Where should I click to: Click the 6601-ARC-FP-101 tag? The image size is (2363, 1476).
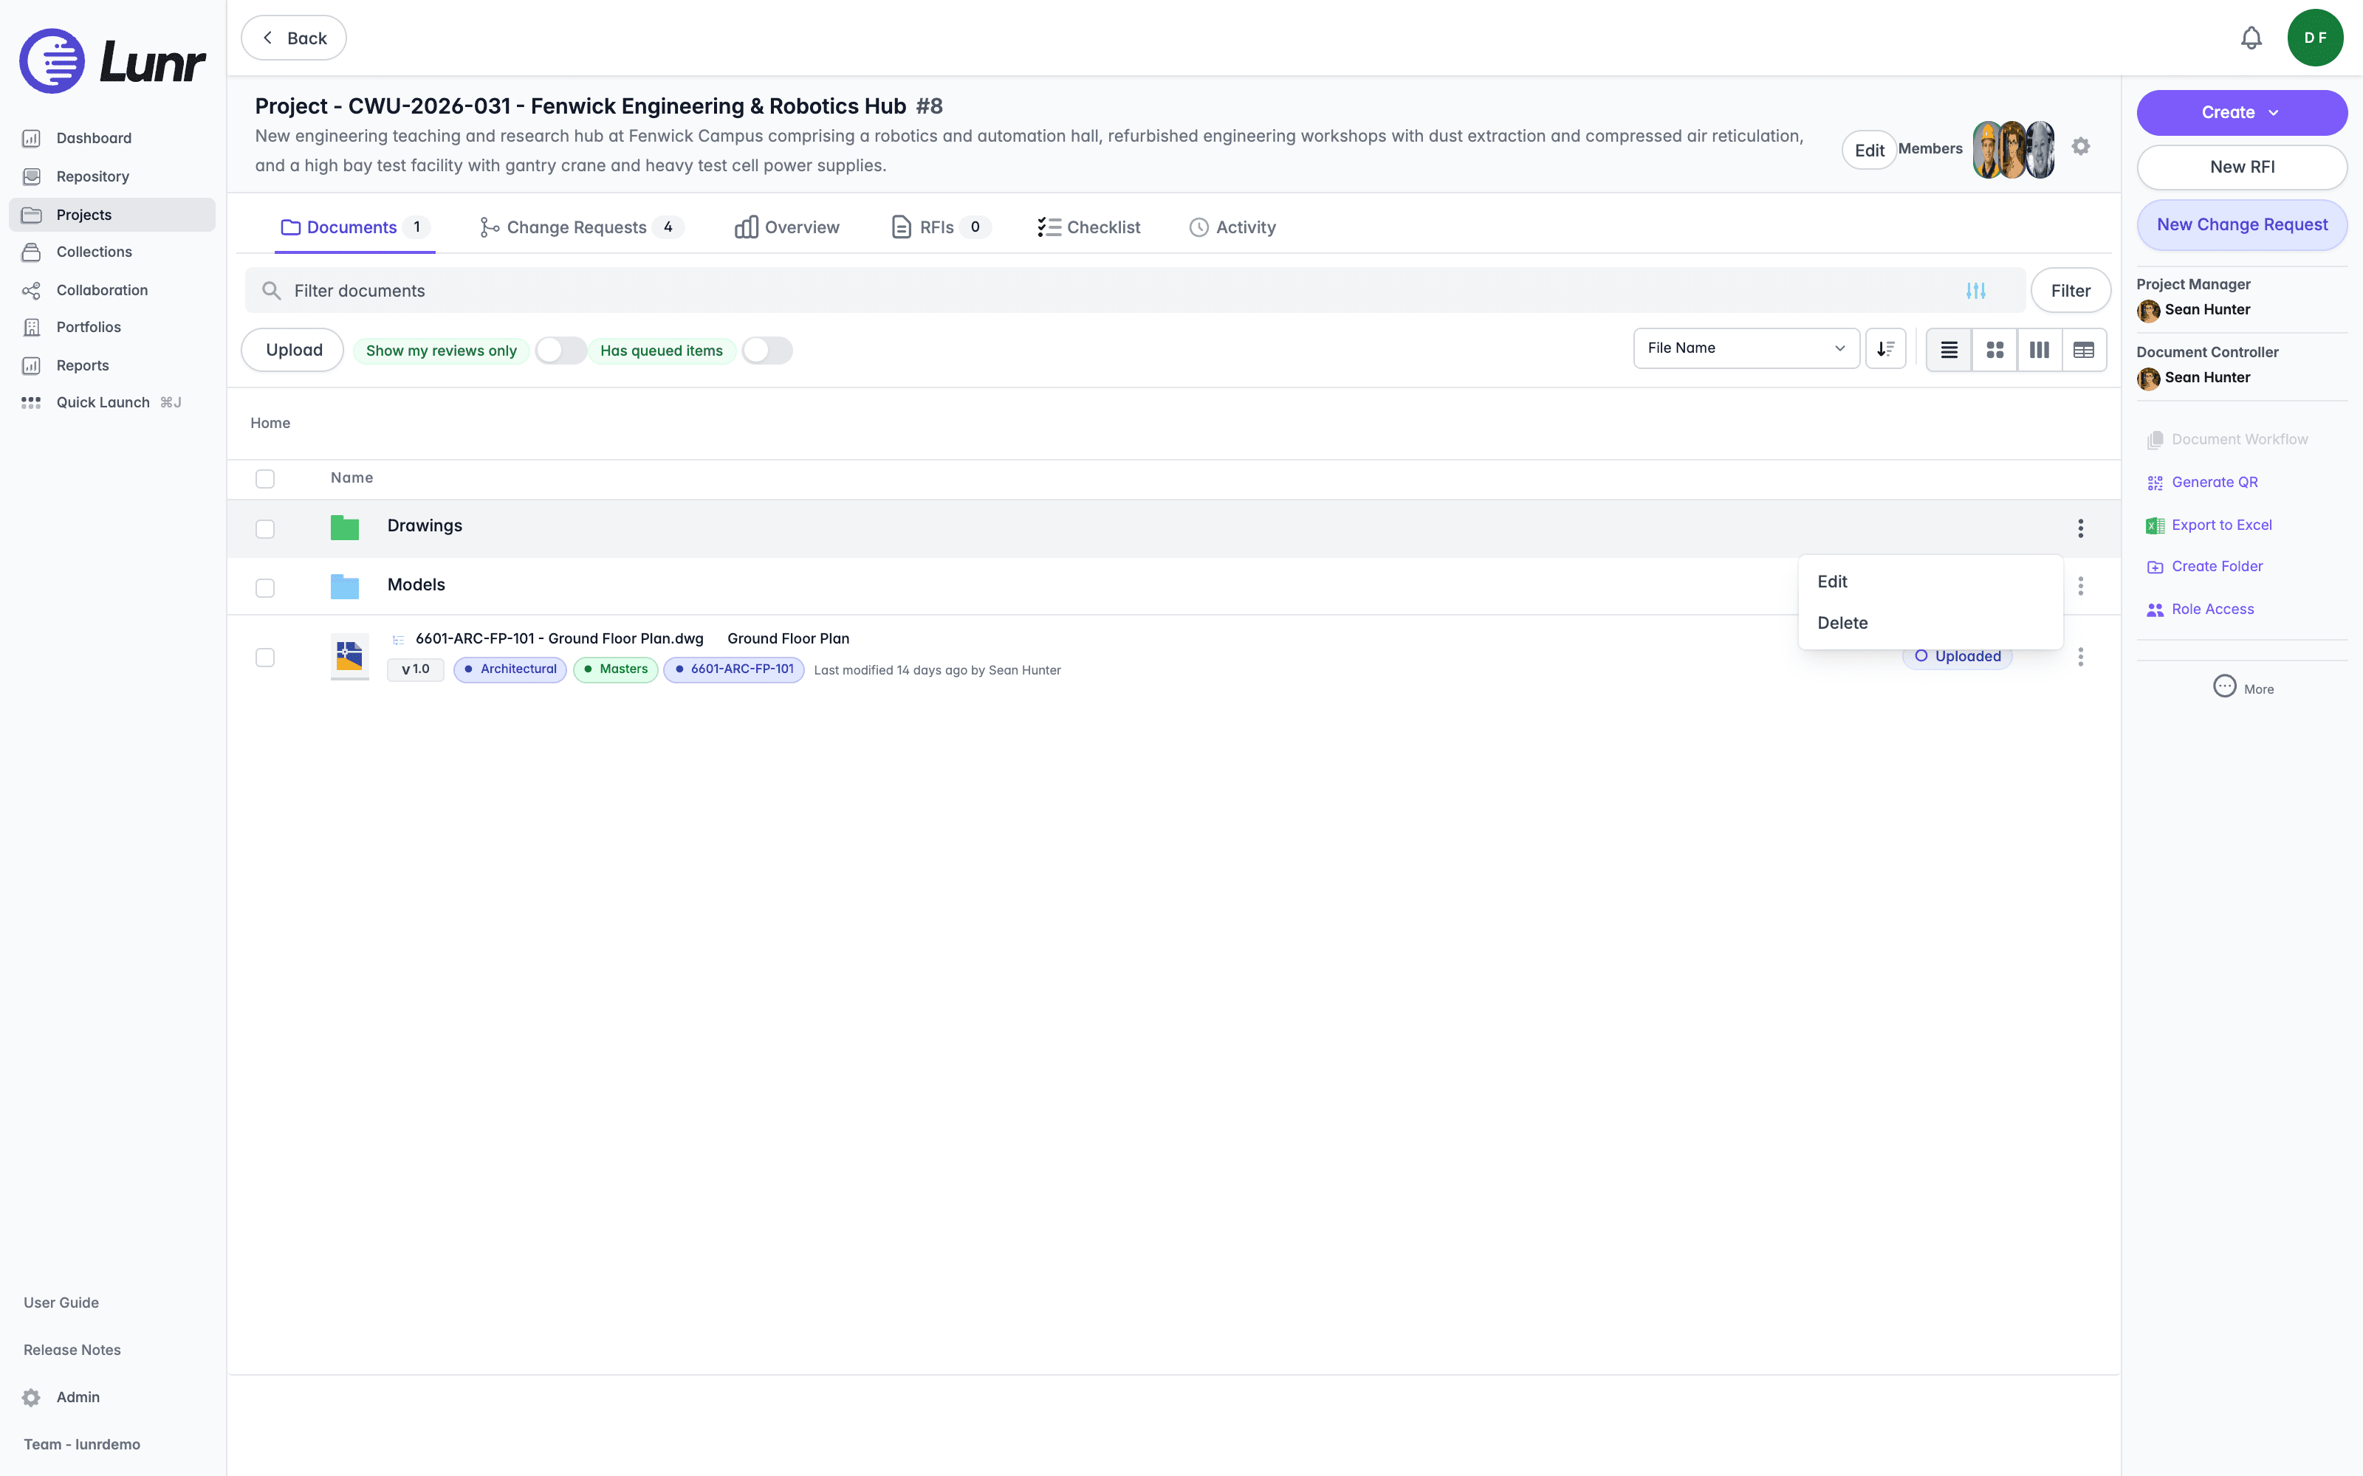point(734,669)
